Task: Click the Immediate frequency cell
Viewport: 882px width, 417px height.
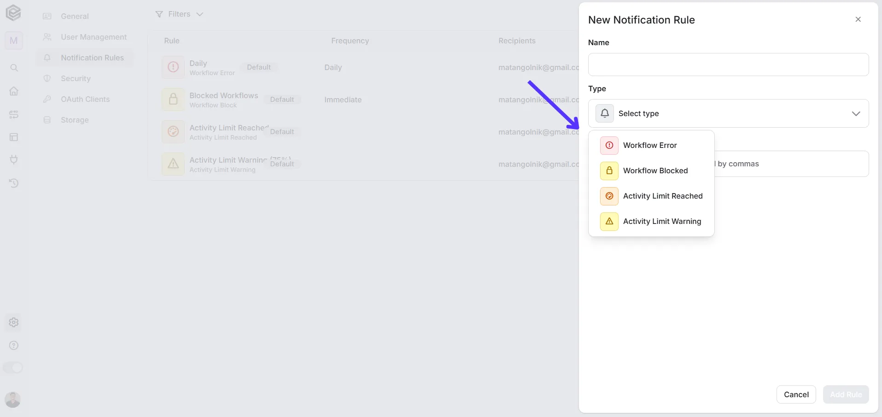Action: pos(343,100)
